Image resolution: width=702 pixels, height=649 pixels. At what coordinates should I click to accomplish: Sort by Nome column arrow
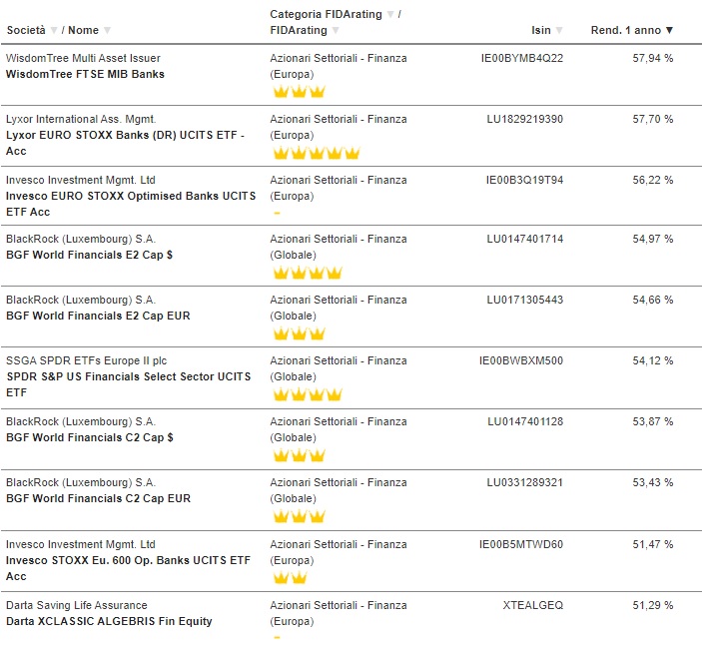click(x=107, y=30)
